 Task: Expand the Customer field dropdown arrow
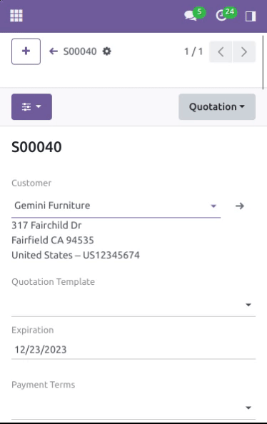pyautogui.click(x=213, y=206)
